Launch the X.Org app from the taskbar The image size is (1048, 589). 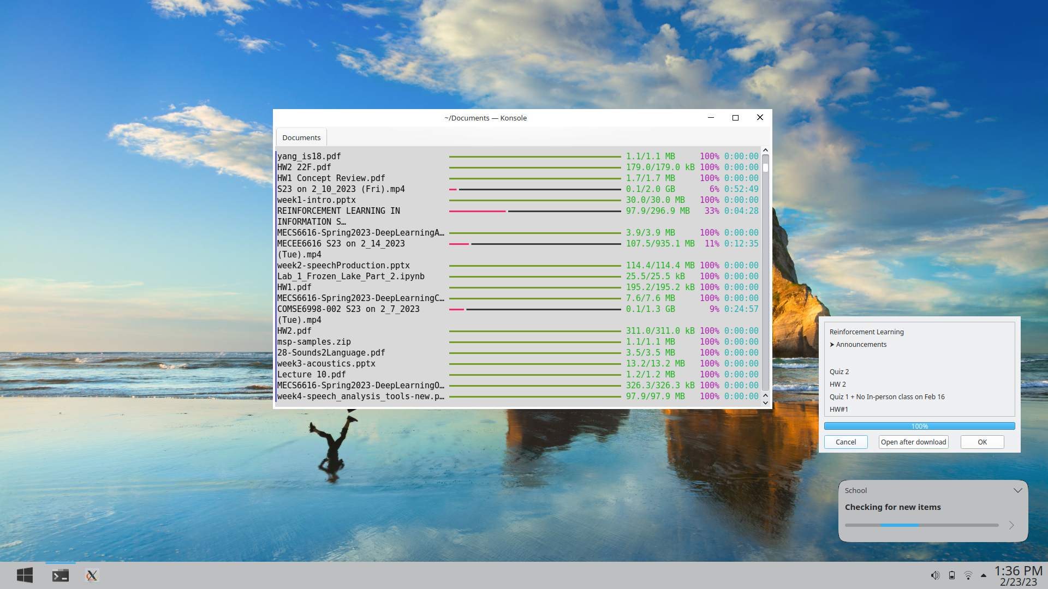click(x=91, y=575)
